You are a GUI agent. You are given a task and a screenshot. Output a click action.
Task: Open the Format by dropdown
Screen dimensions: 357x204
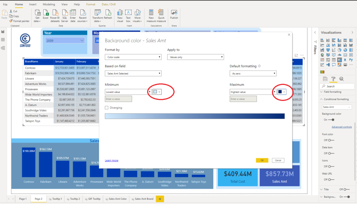(133, 57)
